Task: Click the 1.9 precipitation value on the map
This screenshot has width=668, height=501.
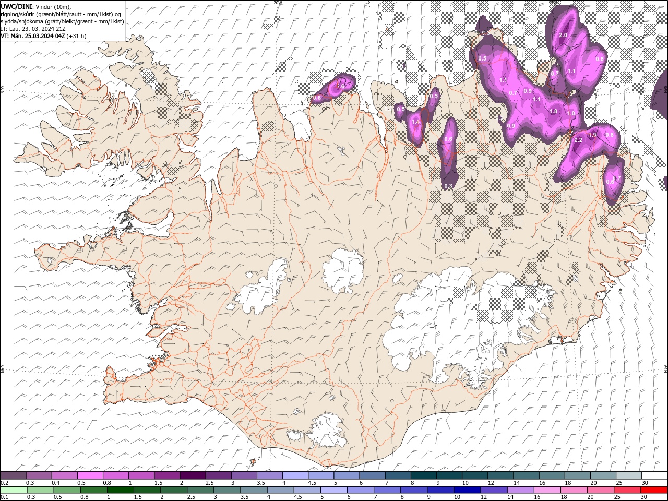Action: coord(592,135)
